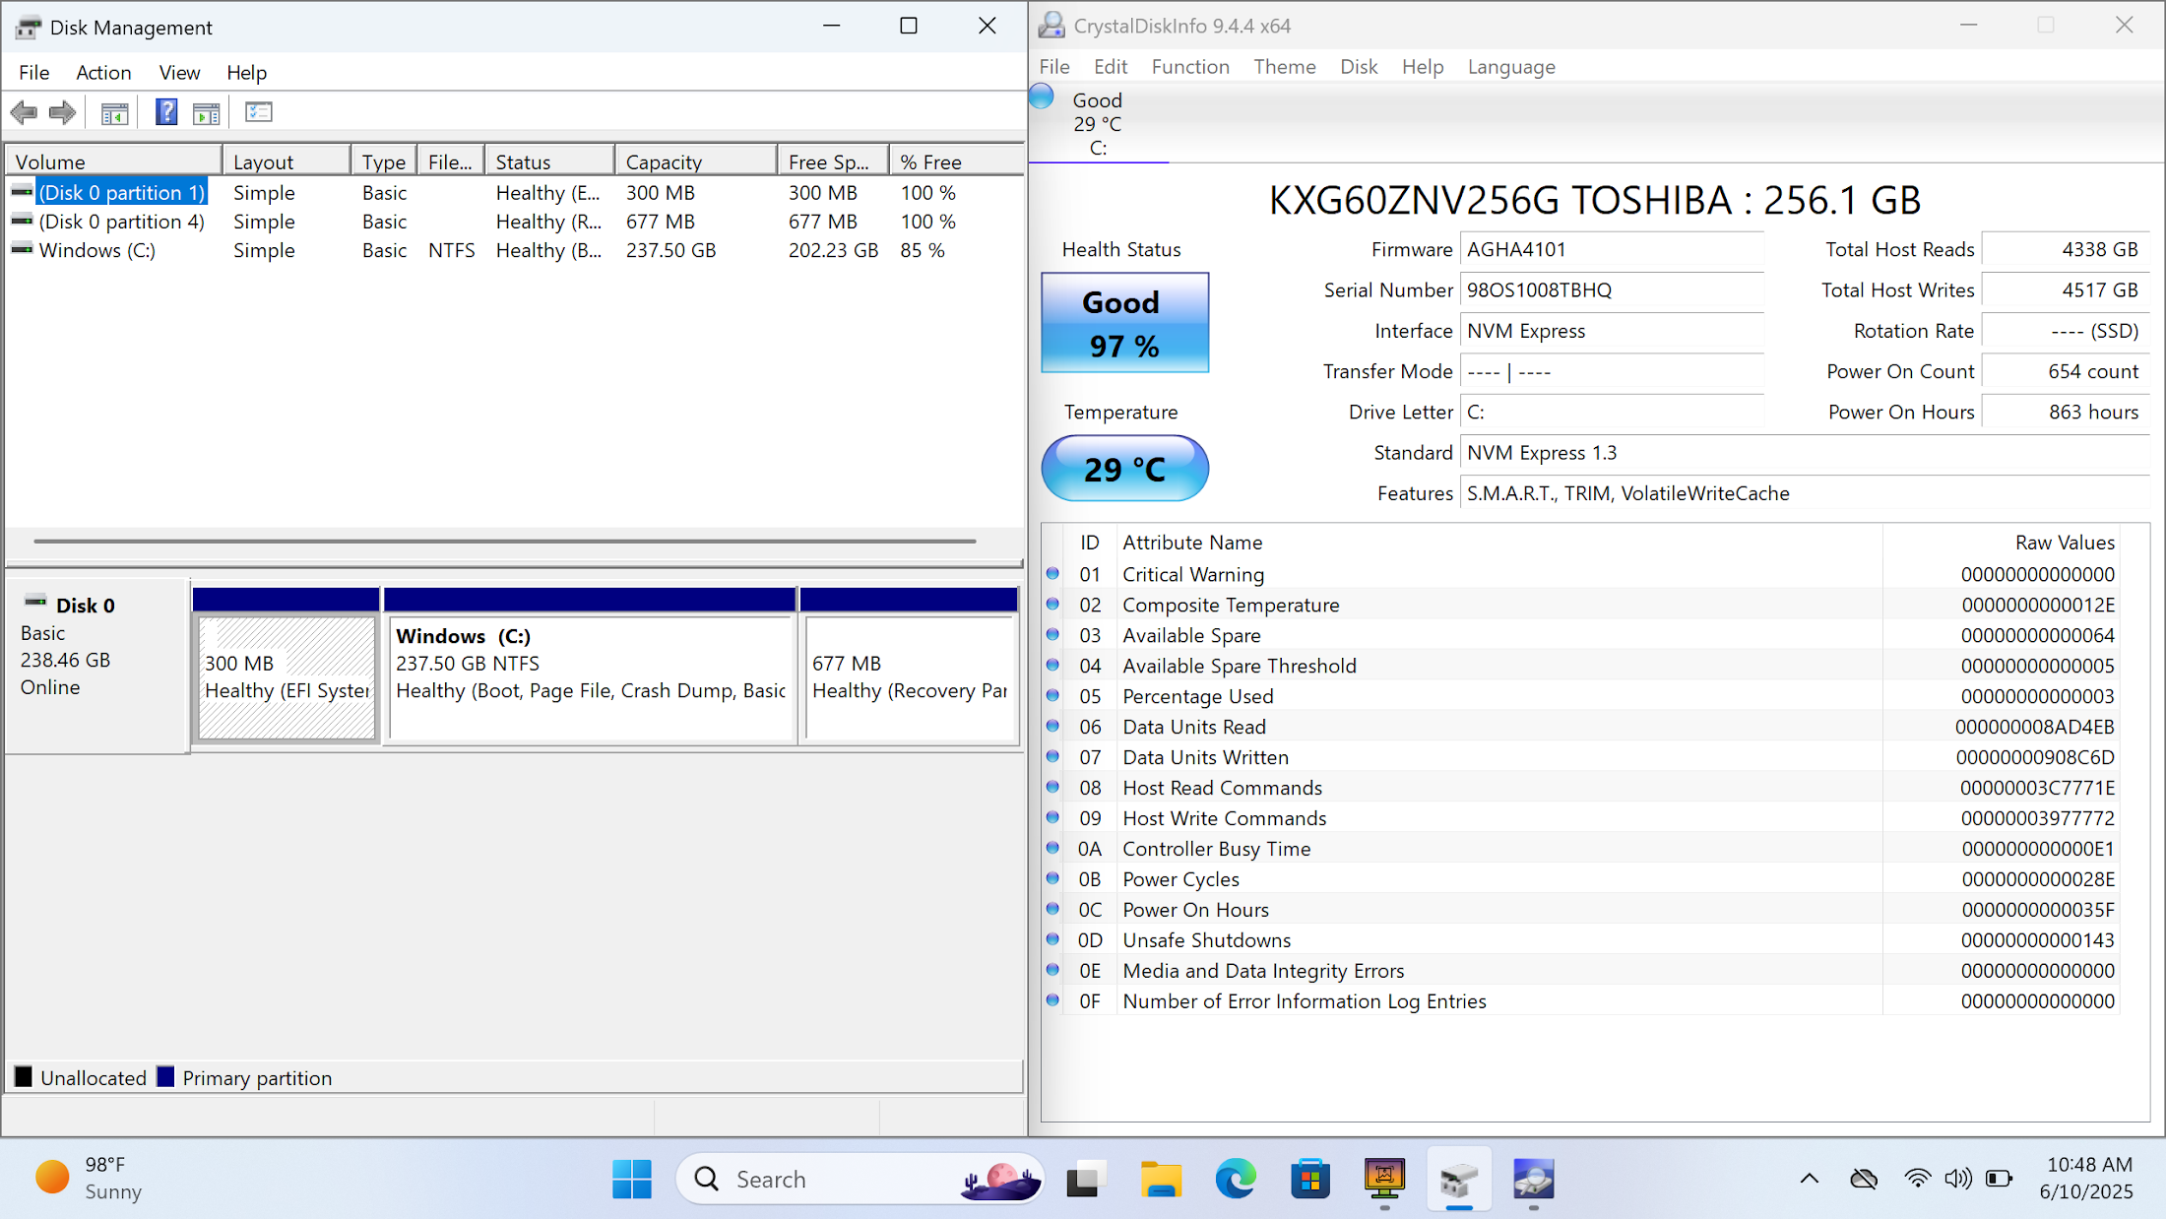The image size is (2166, 1219).
Task: Click the horizontal scrollbar under the volume list
Action: [505, 541]
